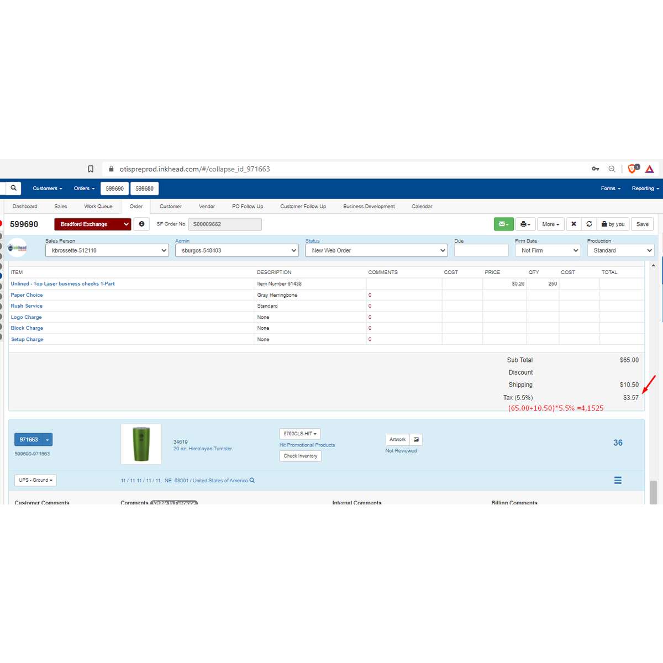Expand the Firm Date dropdown

[548, 250]
